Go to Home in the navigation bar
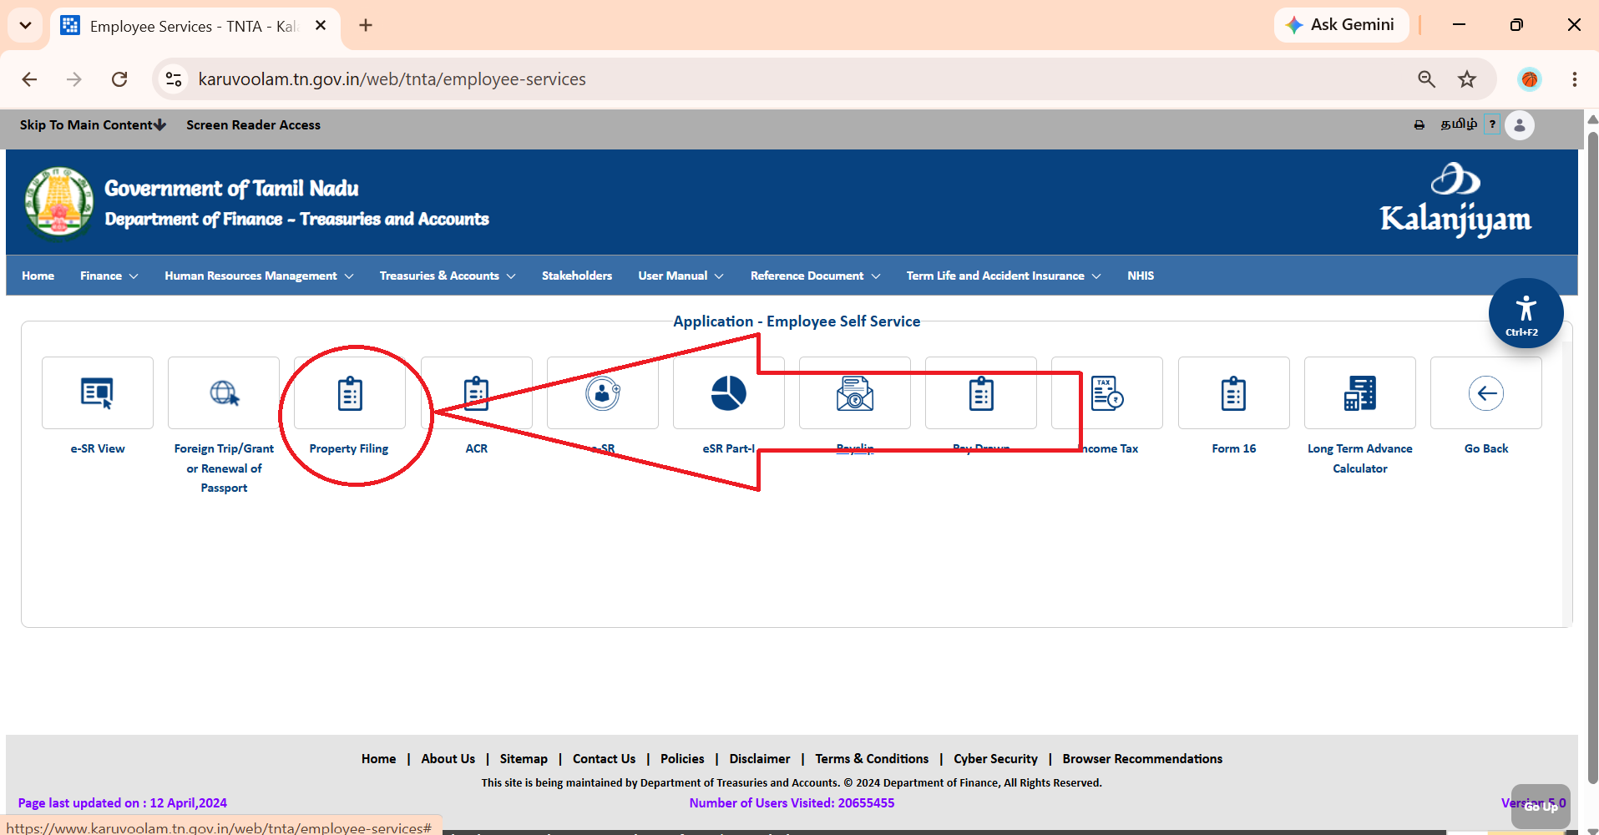The width and height of the screenshot is (1599, 835). coord(38,276)
